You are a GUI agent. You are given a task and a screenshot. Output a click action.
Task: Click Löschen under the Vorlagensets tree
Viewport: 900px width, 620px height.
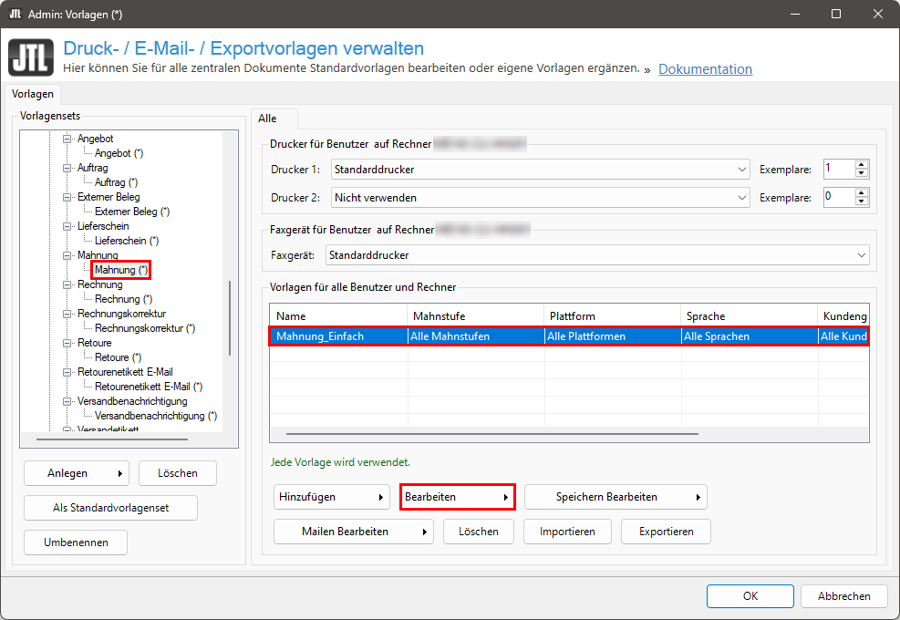tap(178, 473)
